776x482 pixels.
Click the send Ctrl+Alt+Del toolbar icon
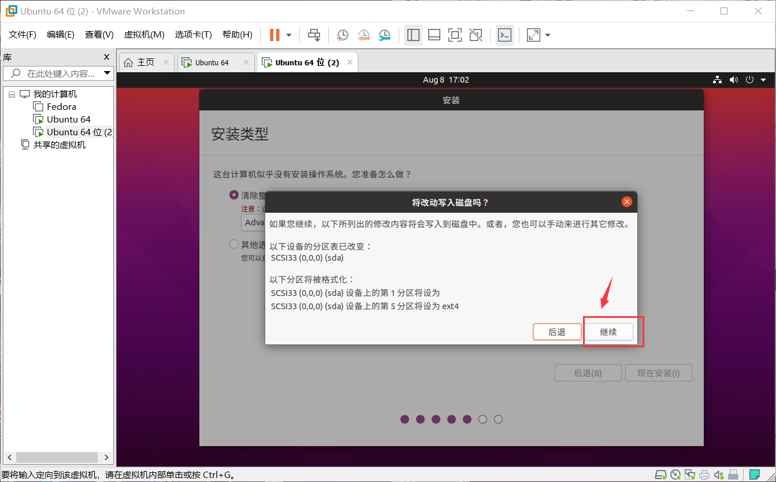[x=314, y=35]
